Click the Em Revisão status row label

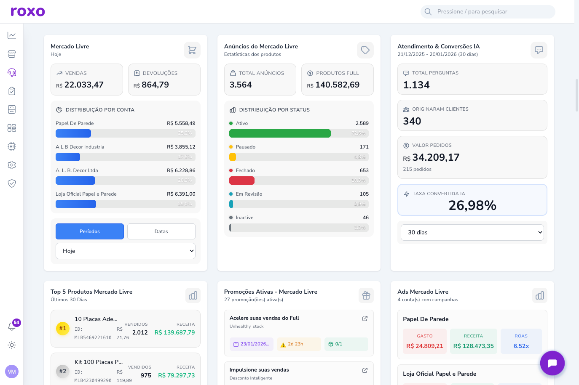[249, 194]
